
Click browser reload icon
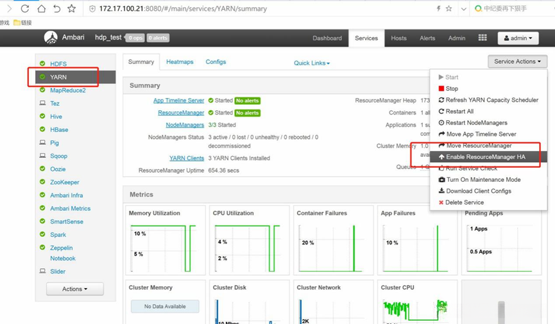25,8
